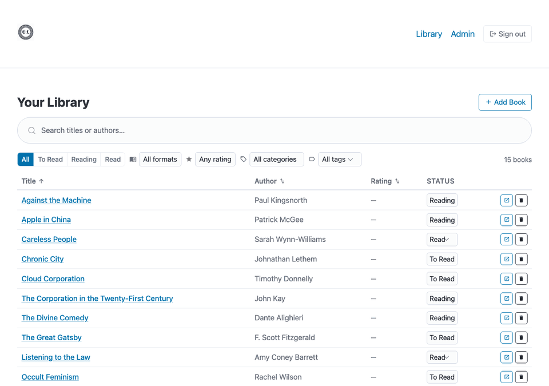Image resolution: width=549 pixels, height=386 pixels.
Task: Delete the Cloud Corporation book entry
Action: [521, 279]
